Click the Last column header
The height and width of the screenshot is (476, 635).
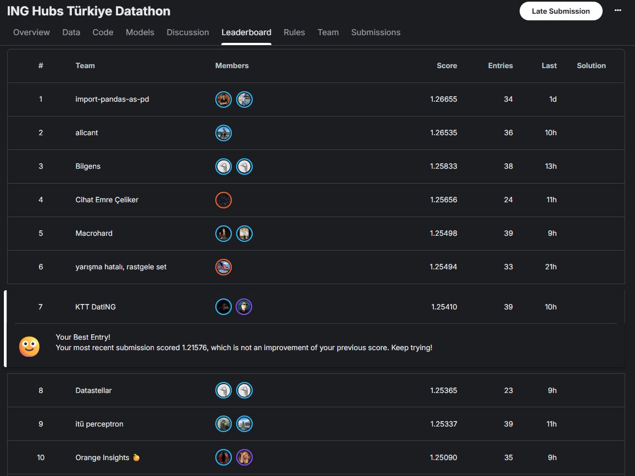point(549,65)
